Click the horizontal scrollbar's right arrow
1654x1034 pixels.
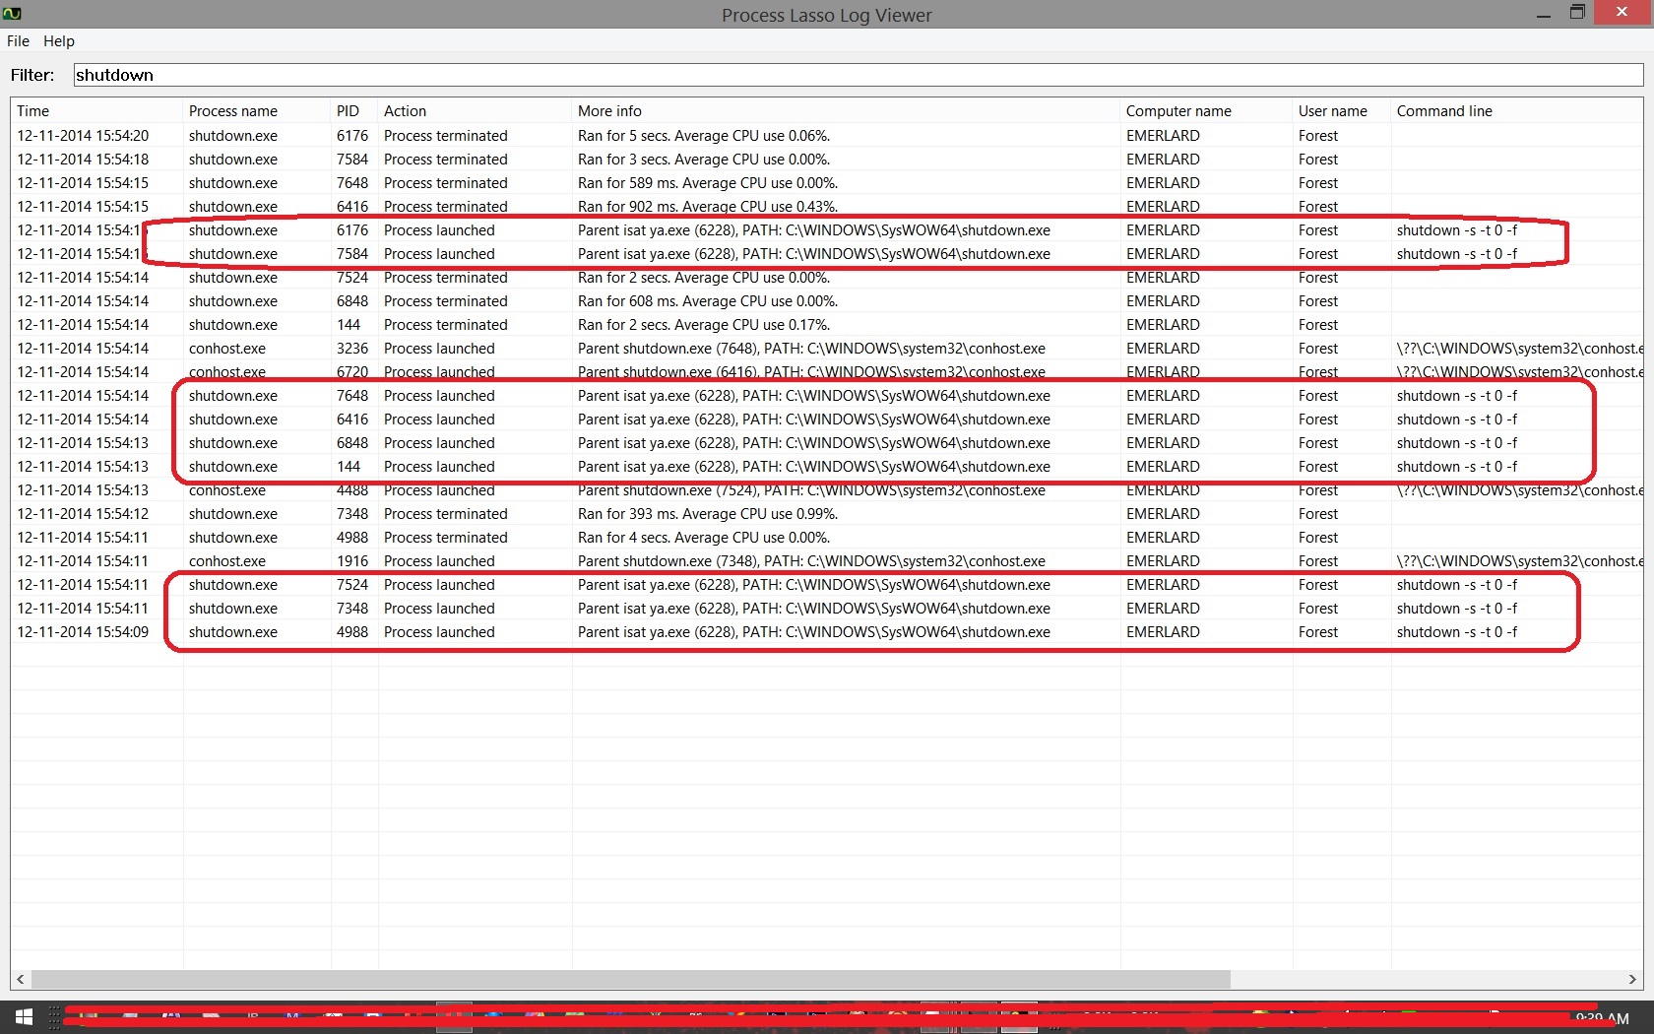1632,979
